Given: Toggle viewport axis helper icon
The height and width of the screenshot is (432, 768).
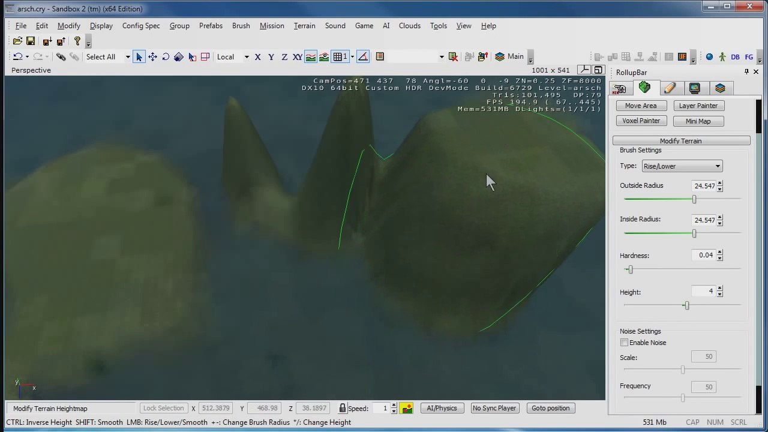Looking at the screenshot, I should point(584,70).
